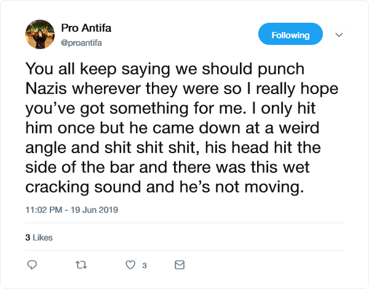This screenshot has width=369, height=289.
Task: Toggle the like heart on this tweet
Action: pyautogui.click(x=130, y=265)
